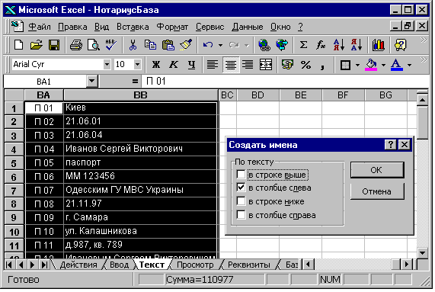This screenshot has width=435, height=292.
Task: Confirm the Создать имена dialog with OK
Action: [x=377, y=170]
